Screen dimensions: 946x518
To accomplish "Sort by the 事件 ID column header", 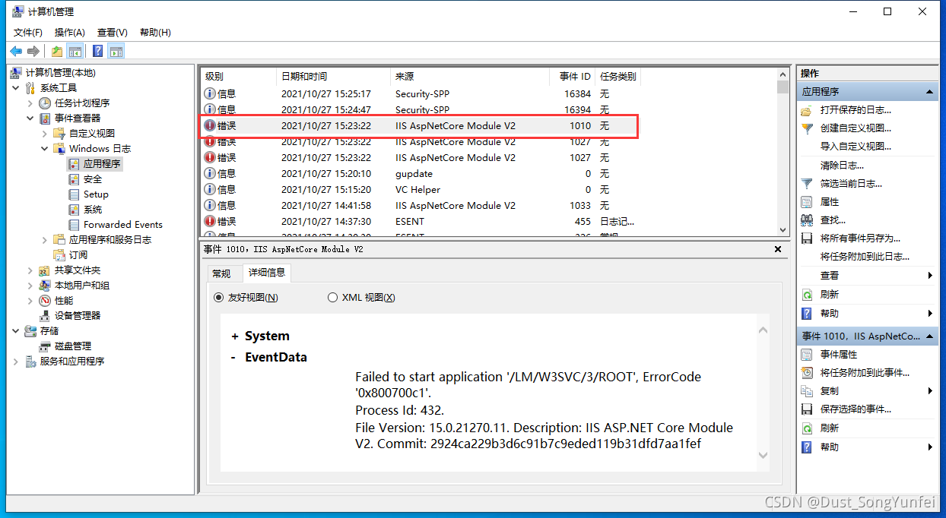I will click(x=572, y=76).
